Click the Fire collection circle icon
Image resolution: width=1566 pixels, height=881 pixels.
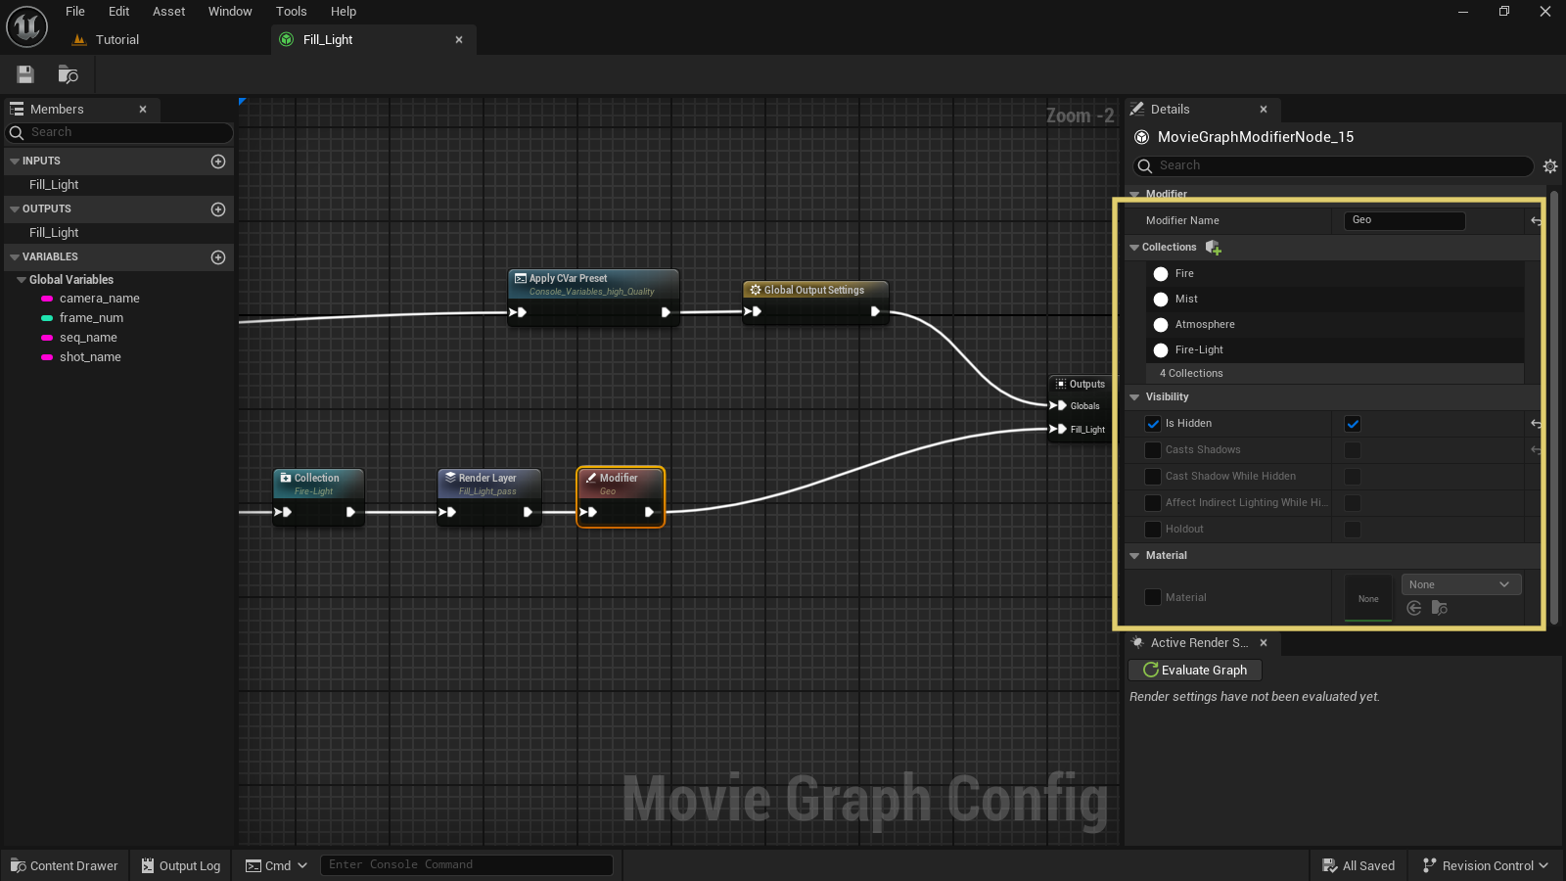tap(1161, 274)
